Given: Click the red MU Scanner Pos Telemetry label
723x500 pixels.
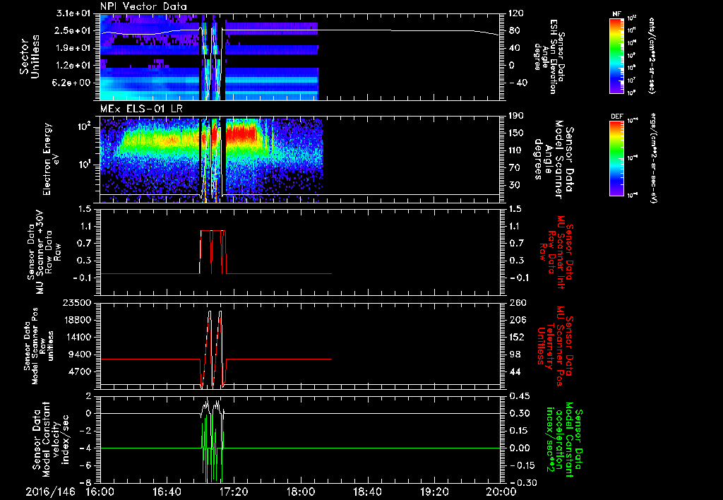Looking at the screenshot, I should (556, 346).
